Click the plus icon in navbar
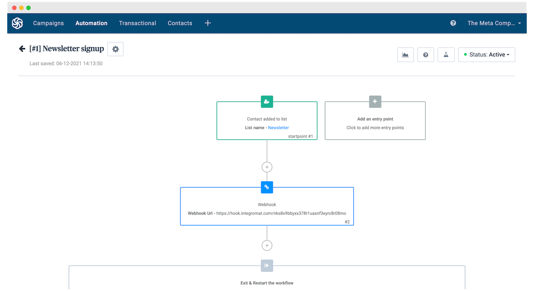 pos(208,23)
